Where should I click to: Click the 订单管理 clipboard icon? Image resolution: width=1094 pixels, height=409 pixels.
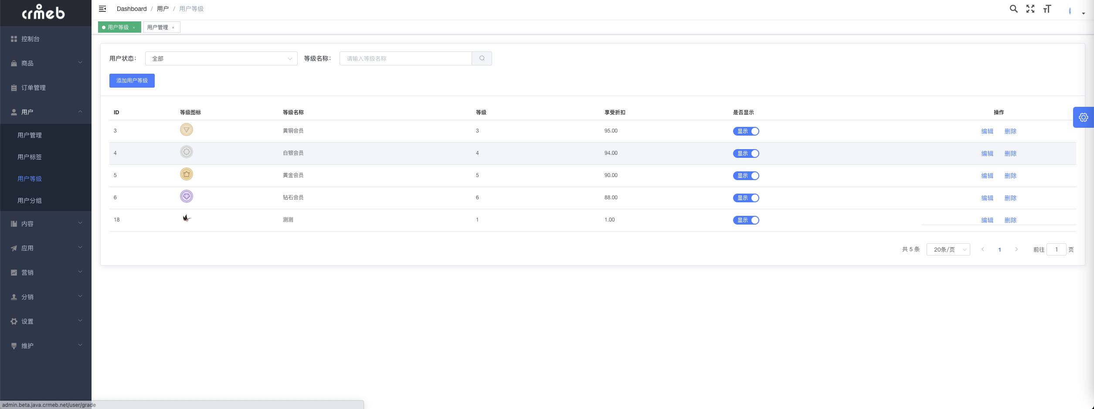[14, 88]
